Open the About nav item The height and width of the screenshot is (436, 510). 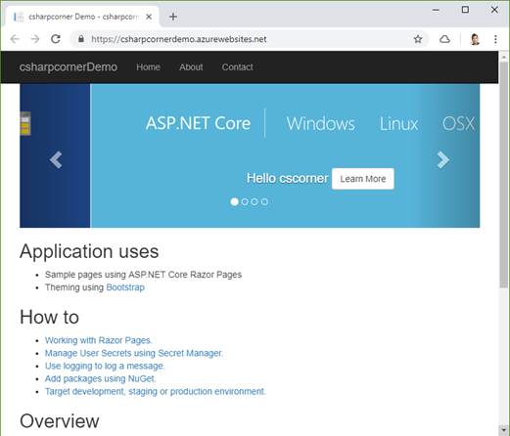(x=191, y=67)
